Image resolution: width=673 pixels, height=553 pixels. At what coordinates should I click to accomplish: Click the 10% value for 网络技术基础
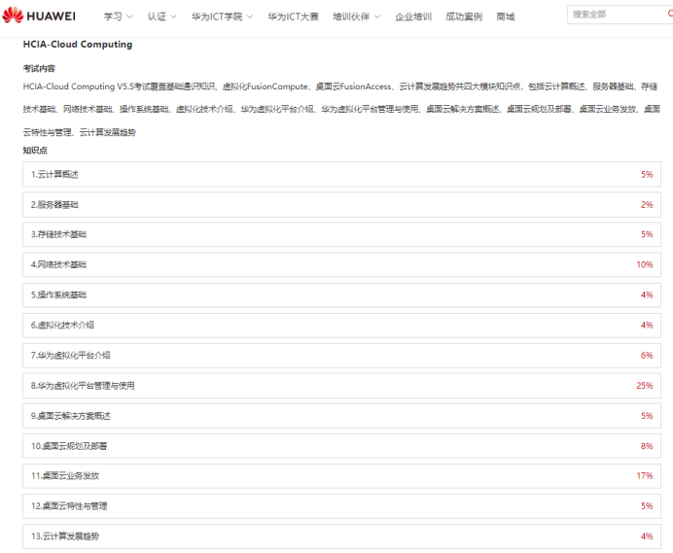tap(645, 264)
